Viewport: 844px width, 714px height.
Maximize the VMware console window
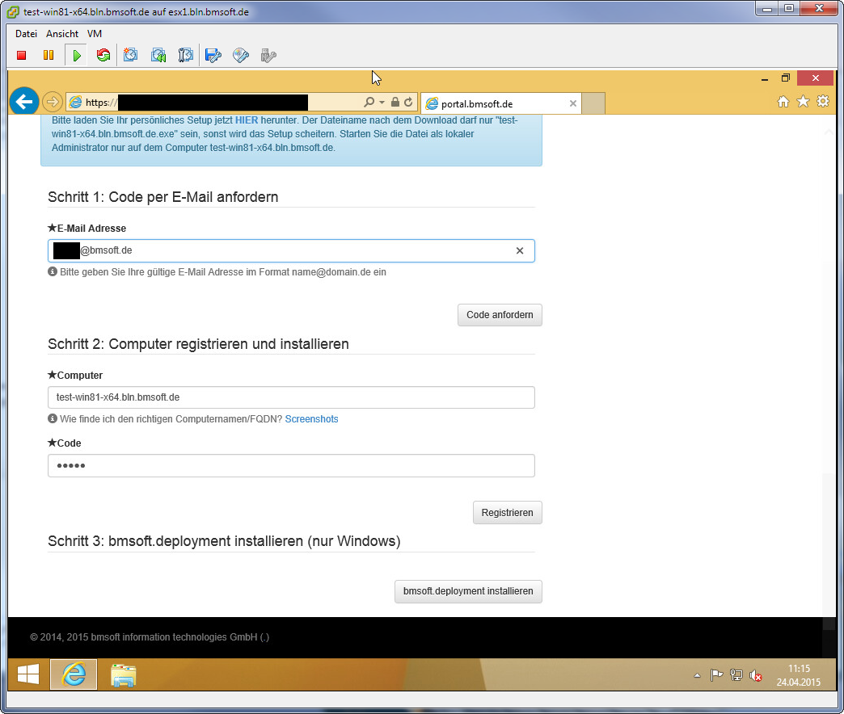click(788, 9)
